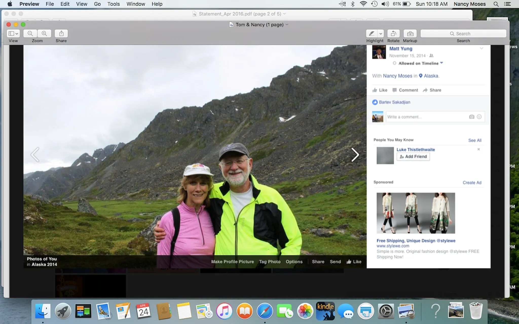Open the Window menu
The width and height of the screenshot is (519, 324).
136,4
